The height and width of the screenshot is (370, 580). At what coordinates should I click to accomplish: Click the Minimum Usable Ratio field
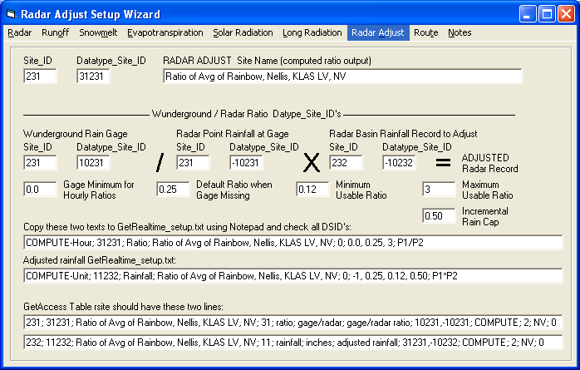tap(312, 190)
